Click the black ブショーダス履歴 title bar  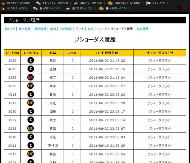pos(95,20)
